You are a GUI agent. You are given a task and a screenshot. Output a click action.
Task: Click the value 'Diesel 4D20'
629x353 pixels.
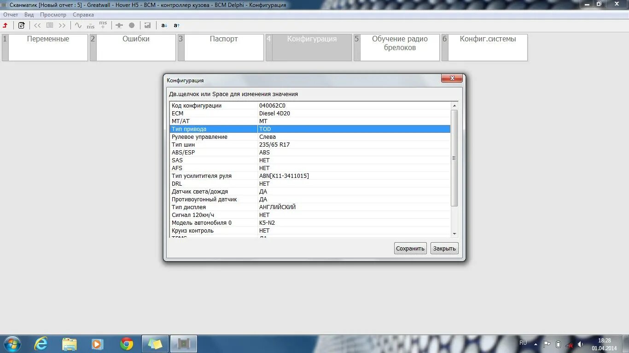(274, 114)
